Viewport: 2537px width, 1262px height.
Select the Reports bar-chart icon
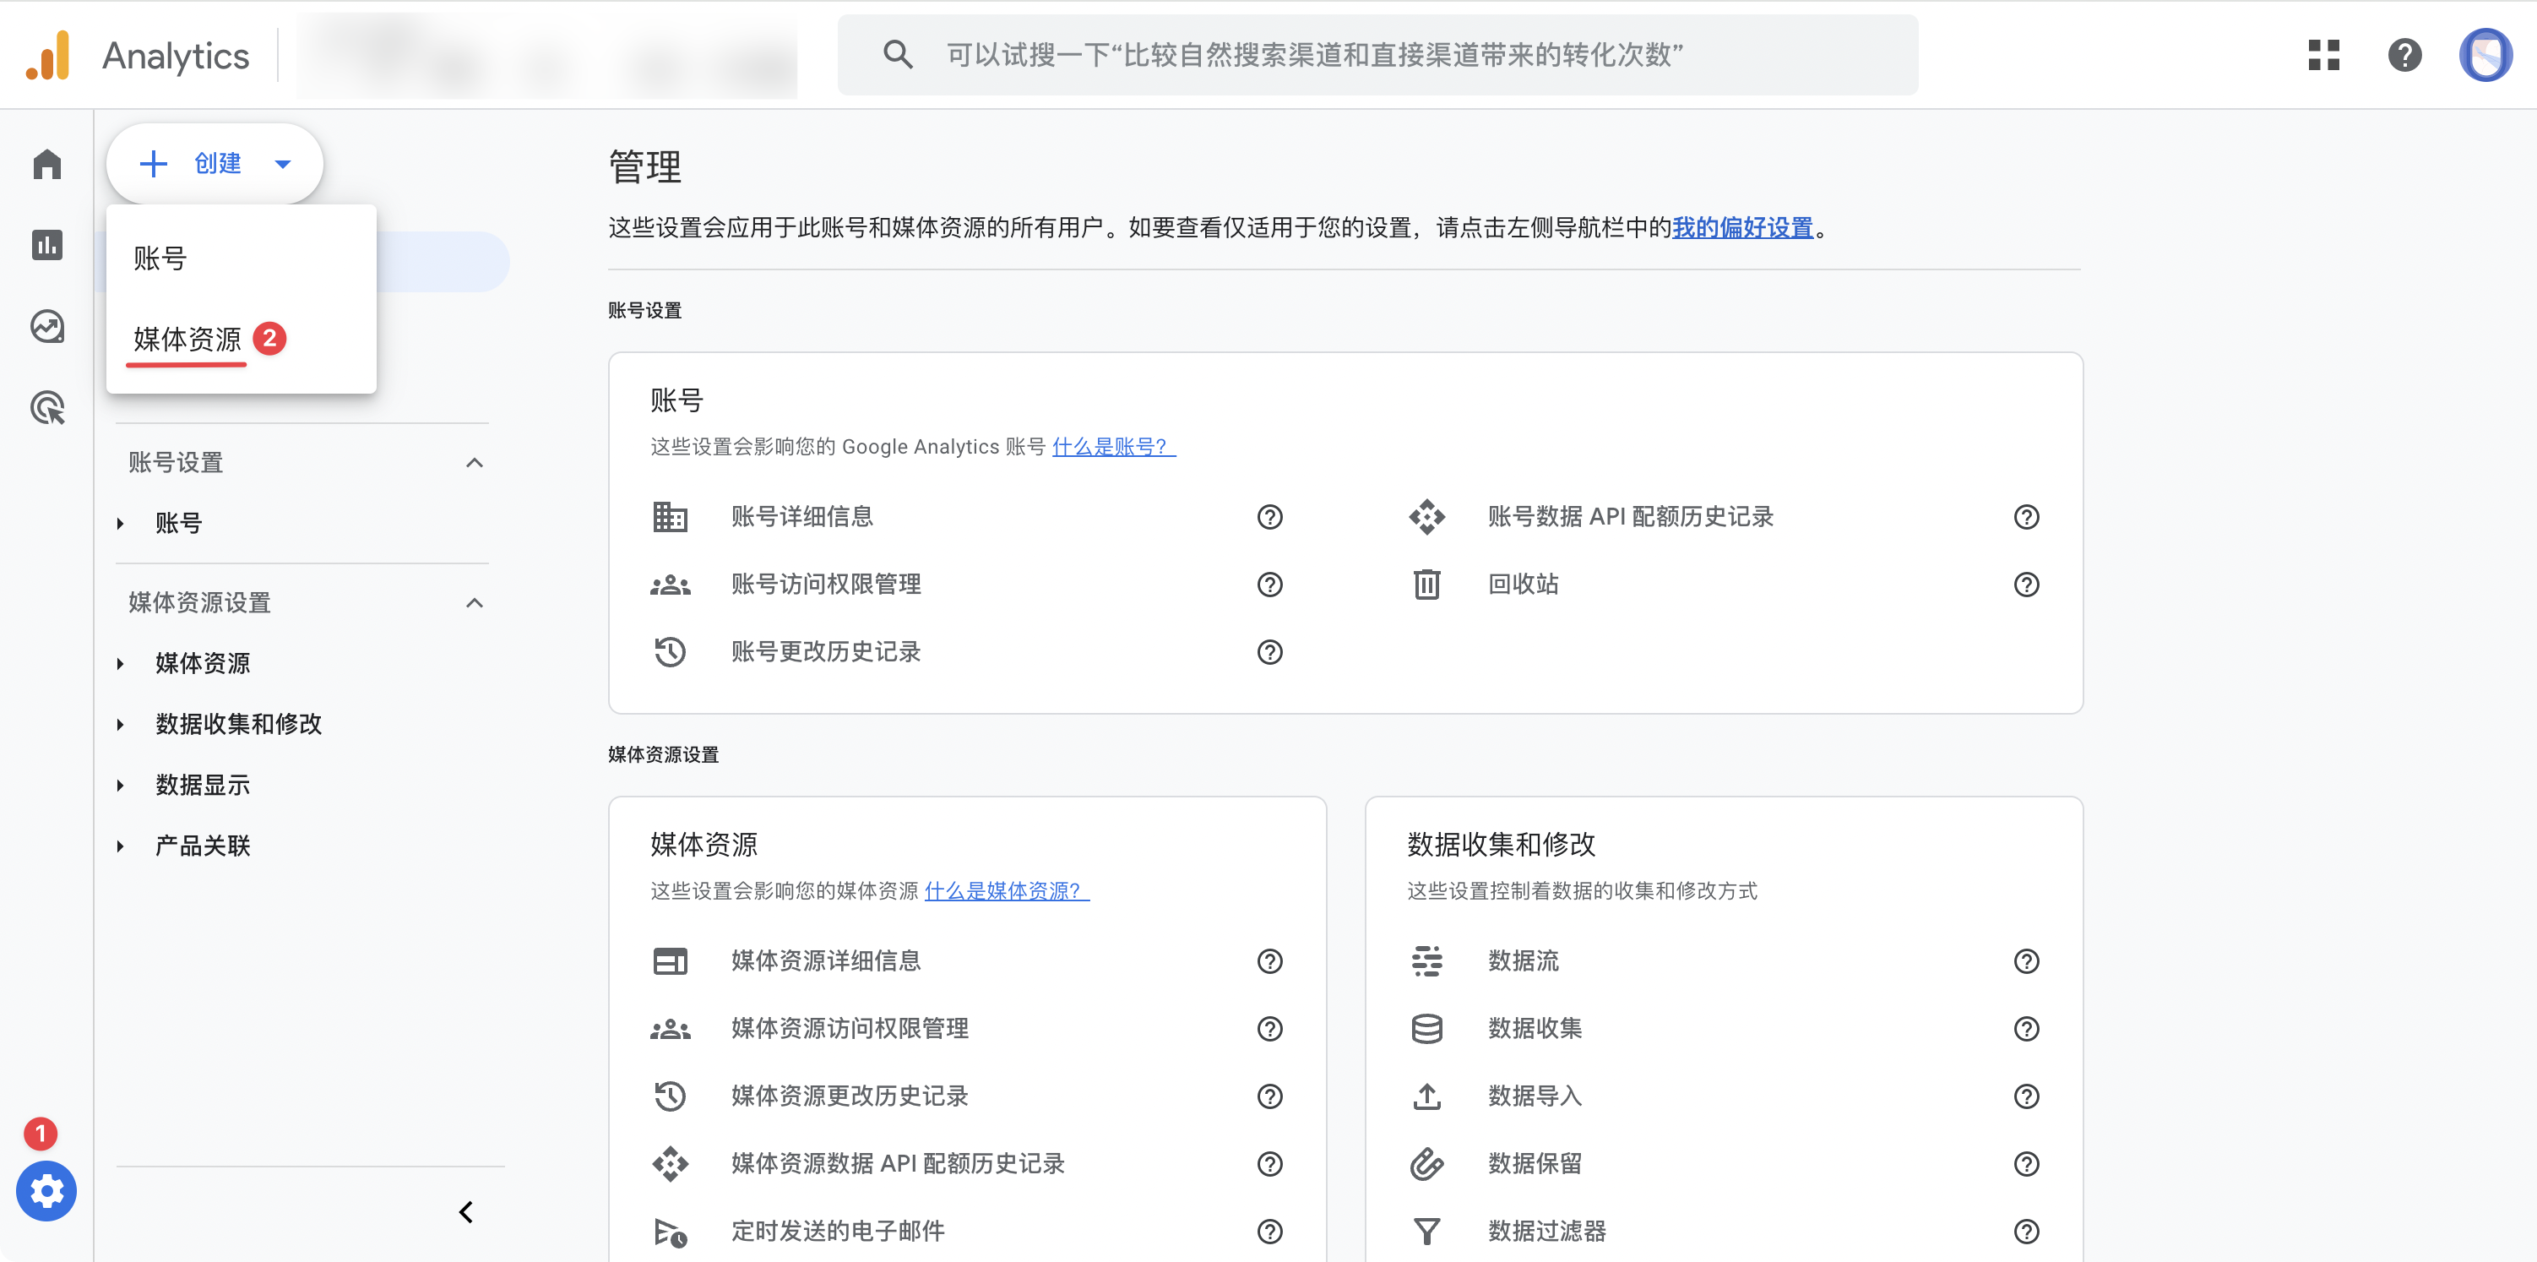point(46,245)
